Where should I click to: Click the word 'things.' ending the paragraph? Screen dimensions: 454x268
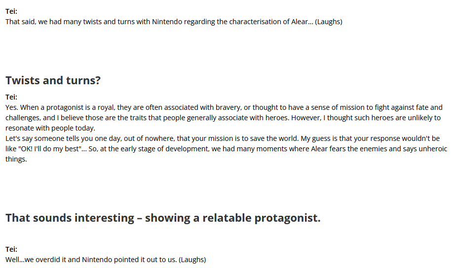pyautogui.click(x=16, y=159)
